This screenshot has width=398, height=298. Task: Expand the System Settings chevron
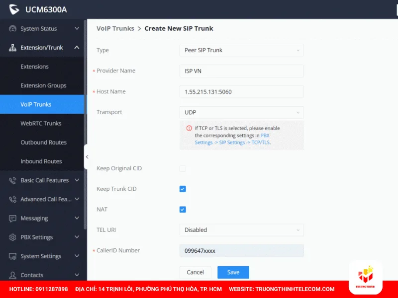[x=77, y=256]
